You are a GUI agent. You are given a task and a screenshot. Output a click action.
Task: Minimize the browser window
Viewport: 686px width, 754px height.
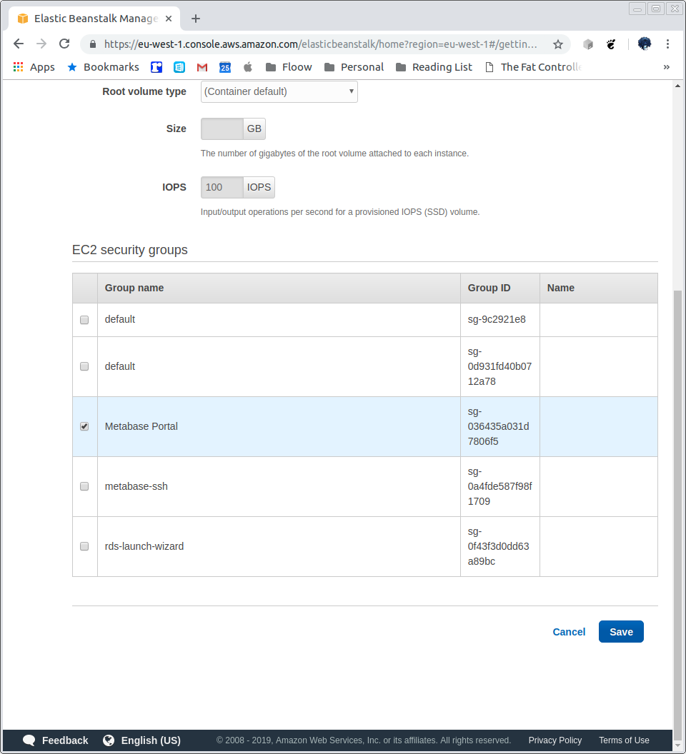tap(637, 9)
